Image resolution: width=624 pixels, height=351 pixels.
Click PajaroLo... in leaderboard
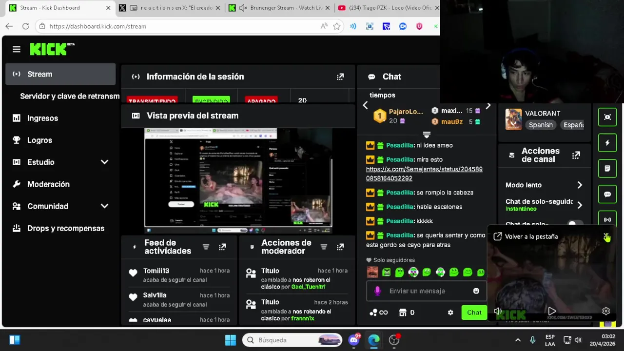pos(406,112)
